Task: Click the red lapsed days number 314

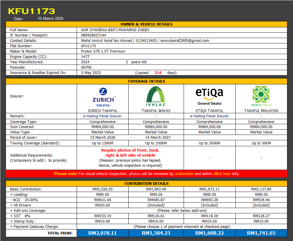Action: pyautogui.click(x=158, y=73)
